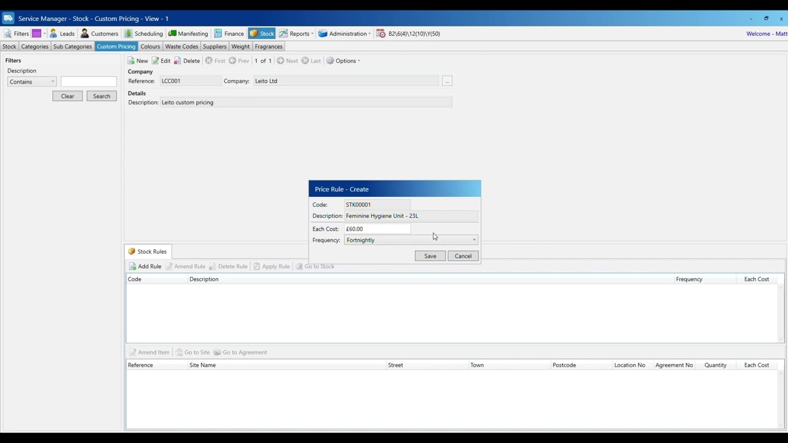Screen dimensions: 788x443
Task: Click the Description field Leito custom pricing
Action: point(306,103)
